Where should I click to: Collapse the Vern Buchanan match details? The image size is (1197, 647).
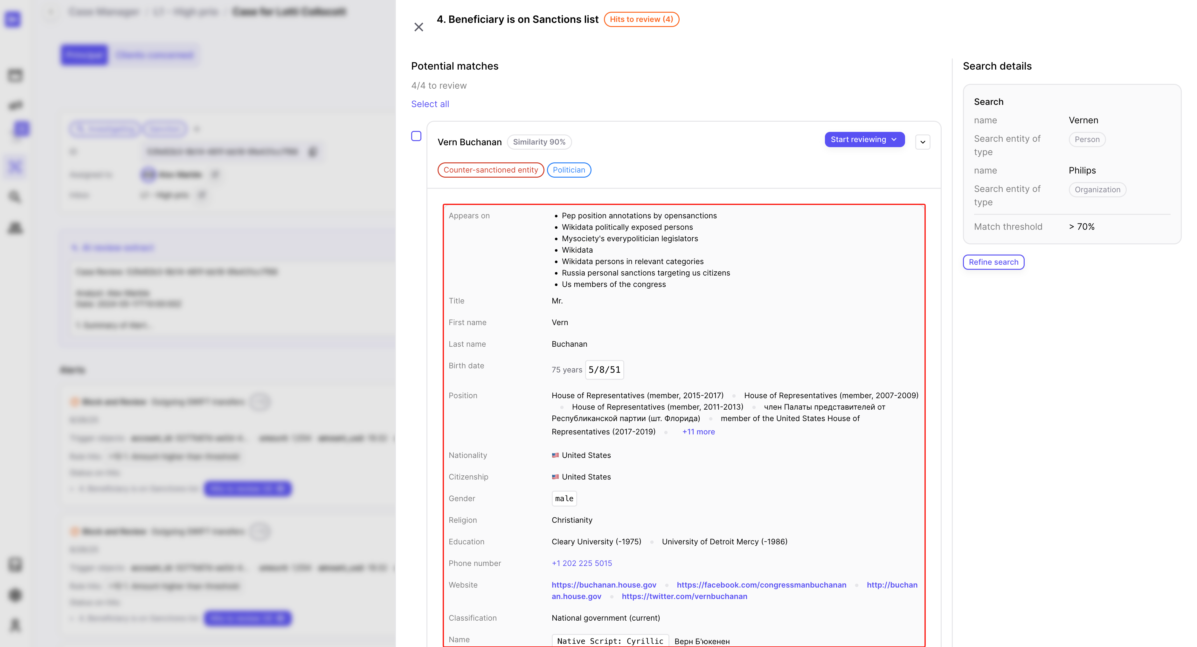click(923, 142)
